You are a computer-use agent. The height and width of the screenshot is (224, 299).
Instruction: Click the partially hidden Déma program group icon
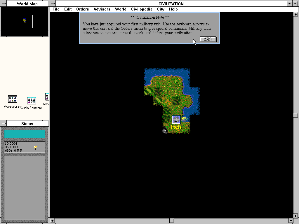coord(47,97)
